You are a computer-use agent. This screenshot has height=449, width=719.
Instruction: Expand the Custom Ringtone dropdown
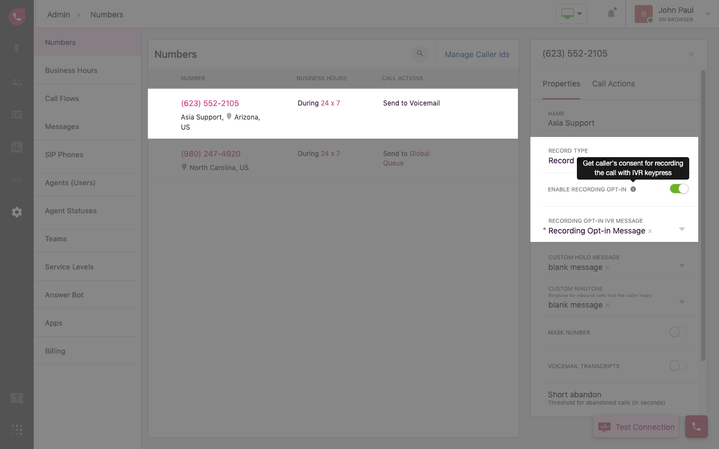coord(681,303)
